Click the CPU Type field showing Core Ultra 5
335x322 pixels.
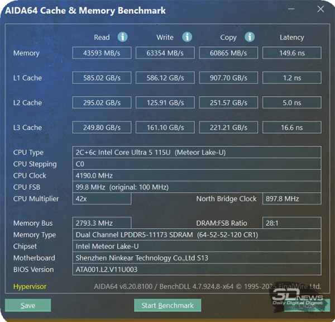(x=197, y=153)
